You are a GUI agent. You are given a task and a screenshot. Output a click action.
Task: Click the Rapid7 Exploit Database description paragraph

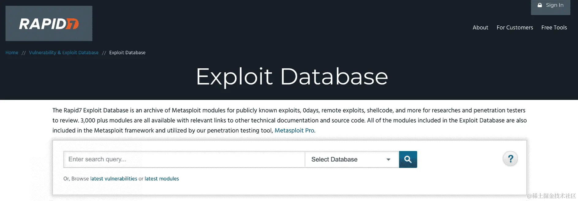point(289,120)
